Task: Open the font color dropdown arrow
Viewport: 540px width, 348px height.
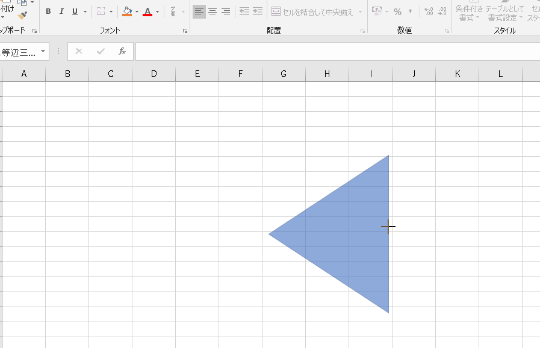Action: pyautogui.click(x=158, y=11)
